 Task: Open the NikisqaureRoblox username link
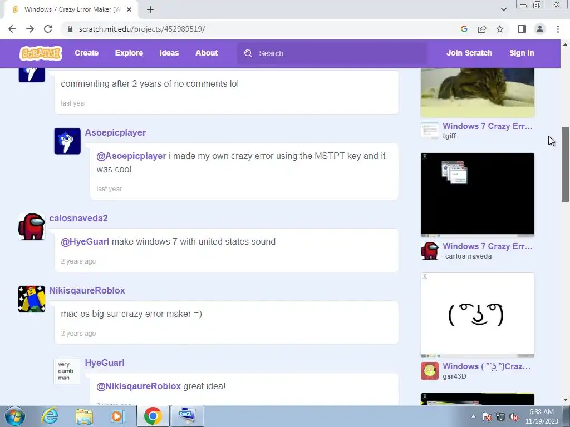coord(87,290)
